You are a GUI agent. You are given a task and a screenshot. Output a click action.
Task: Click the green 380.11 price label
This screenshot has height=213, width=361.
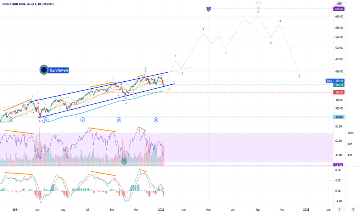pyautogui.click(x=339, y=85)
